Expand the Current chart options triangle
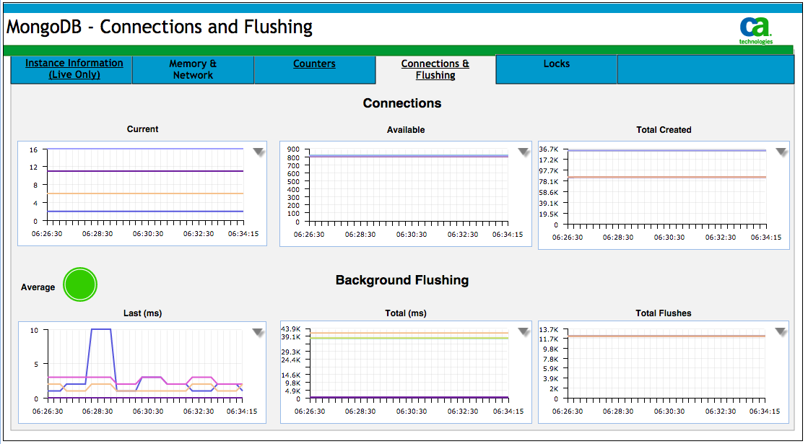Screen dimensions: 808x444 (259, 152)
